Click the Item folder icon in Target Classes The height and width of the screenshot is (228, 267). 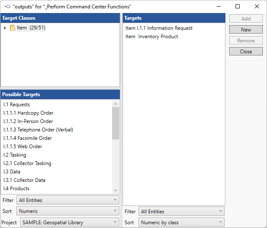pyautogui.click(x=13, y=28)
